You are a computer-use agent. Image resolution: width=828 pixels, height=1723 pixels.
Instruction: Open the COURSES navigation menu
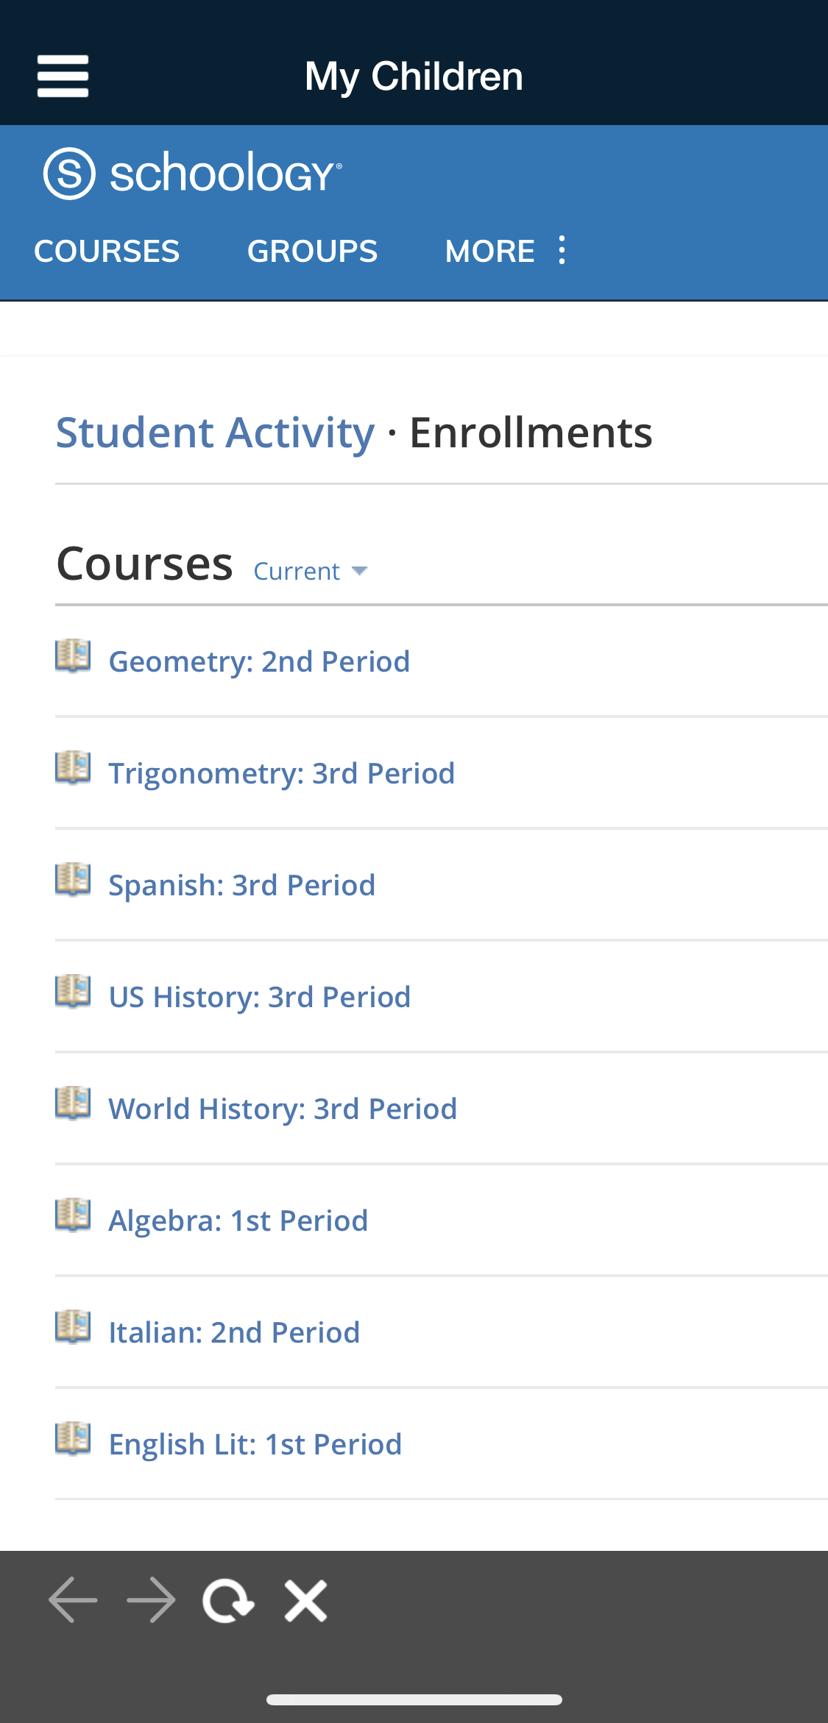tap(107, 251)
